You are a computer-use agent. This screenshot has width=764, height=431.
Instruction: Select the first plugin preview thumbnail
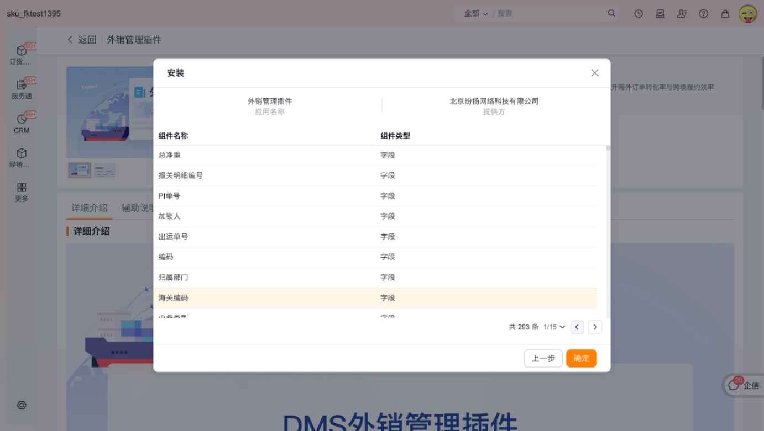tap(80, 171)
